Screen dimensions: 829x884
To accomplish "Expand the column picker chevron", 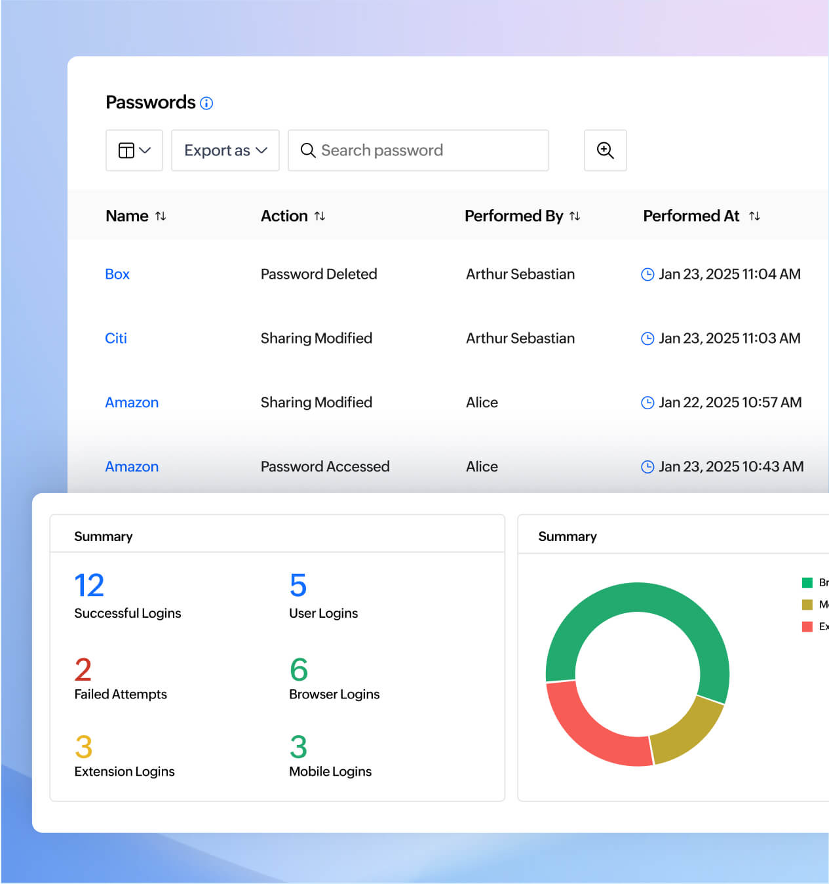I will [145, 150].
